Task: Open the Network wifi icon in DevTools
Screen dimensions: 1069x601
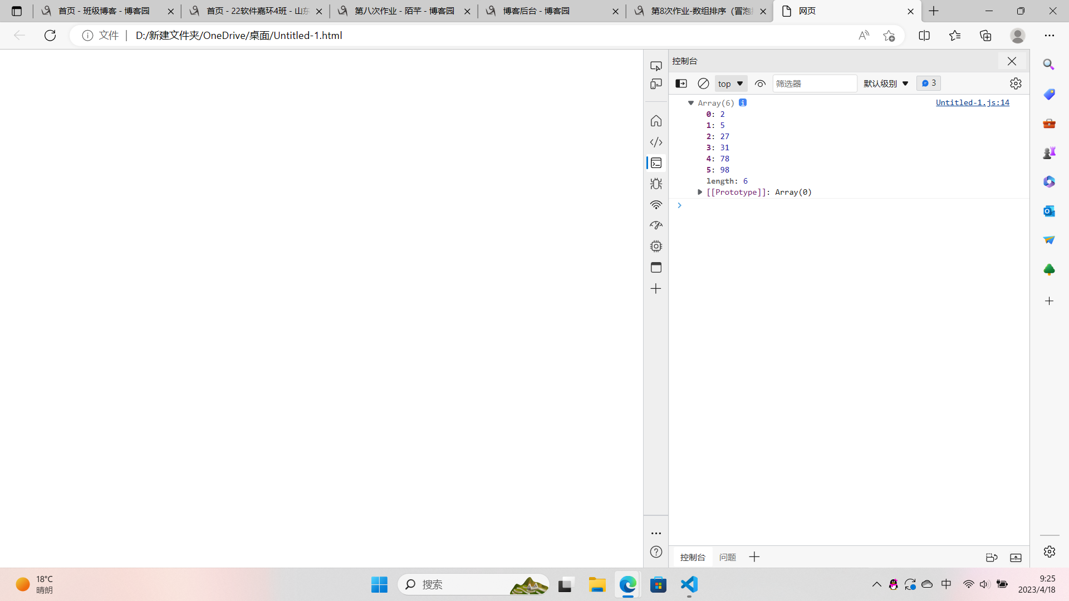Action: tap(656, 205)
